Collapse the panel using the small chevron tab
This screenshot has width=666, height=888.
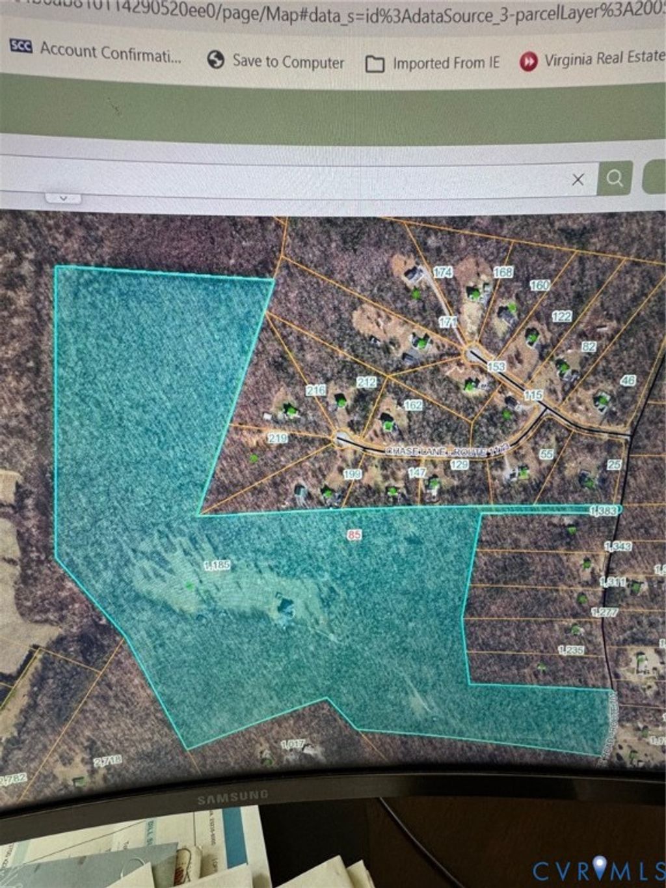click(63, 198)
